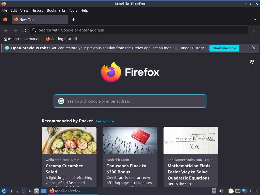Screen dimensions: 260x195
Task: Switch to workspace 4 in taskbar
Action: coord(30,191)
